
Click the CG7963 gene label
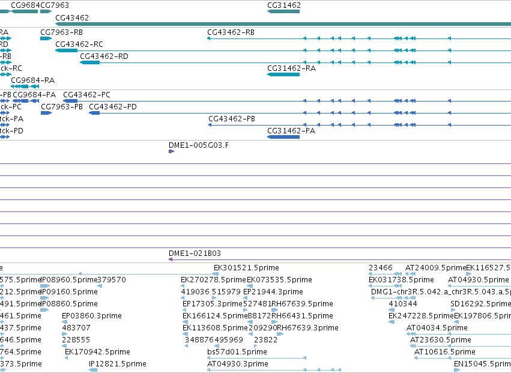point(55,5)
